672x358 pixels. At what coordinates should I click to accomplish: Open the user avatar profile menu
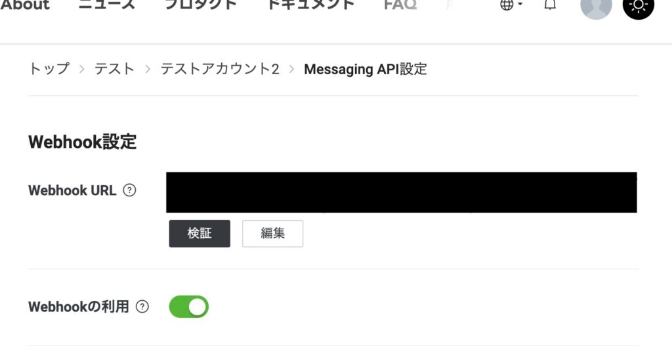click(596, 7)
